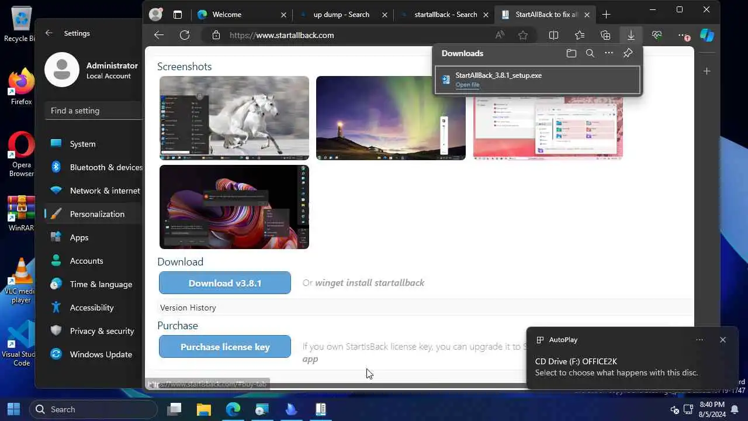Open the pink explorer screenshot thumbnail
The width and height of the screenshot is (748, 421).
click(548, 128)
